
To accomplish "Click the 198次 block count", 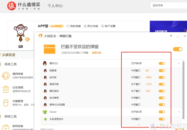I will point(149,77).
